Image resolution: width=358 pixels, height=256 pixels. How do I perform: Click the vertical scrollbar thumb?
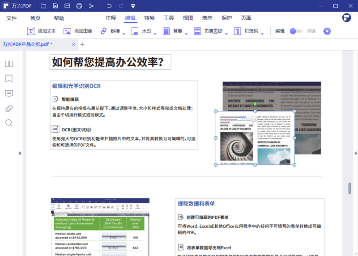coord(349,188)
